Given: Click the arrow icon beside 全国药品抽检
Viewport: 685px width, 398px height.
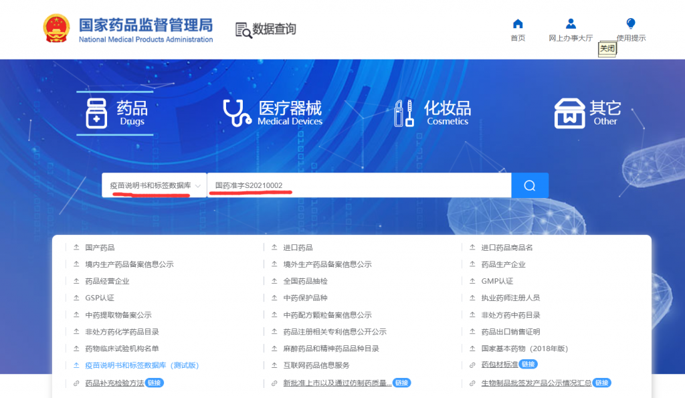Looking at the screenshot, I should point(274,281).
